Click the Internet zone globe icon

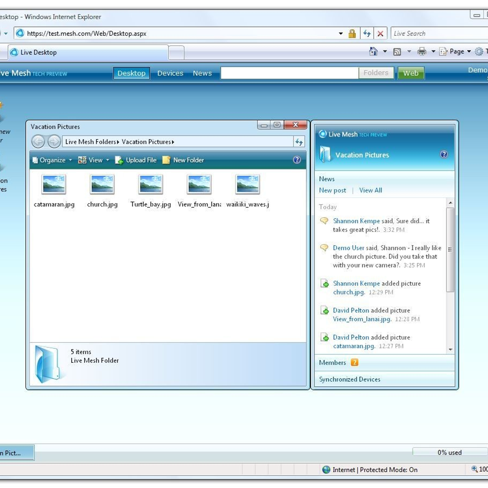[326, 470]
